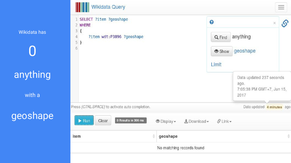
Task: Open the Wikidata Query home link
Action: pos(108,7)
